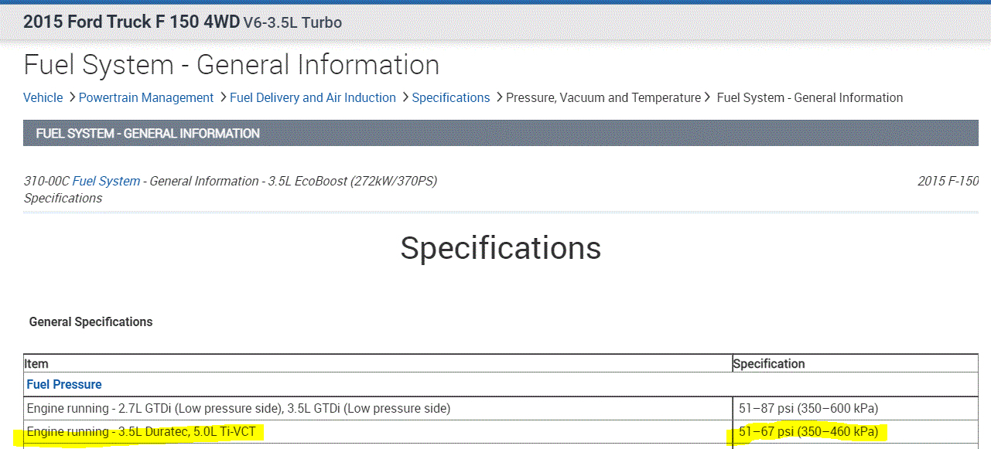Viewport: 991px width, 449px height.
Task: Click the chevron before Powertrain Management
Action: [x=71, y=97]
